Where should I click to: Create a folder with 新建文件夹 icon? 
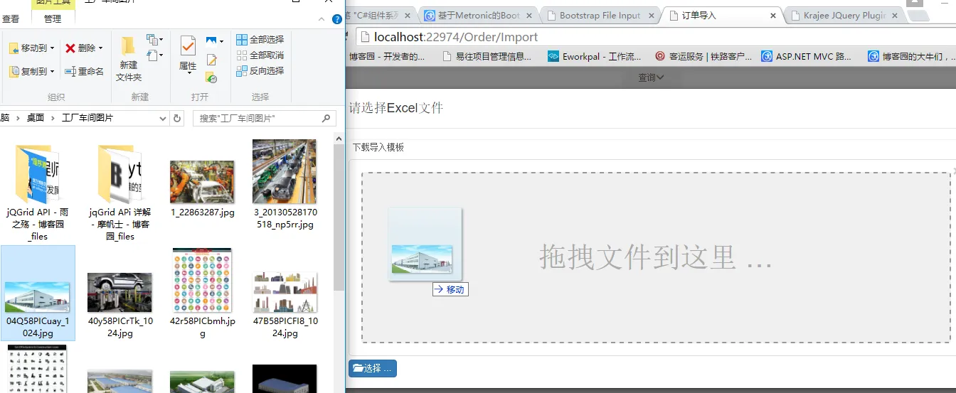(x=129, y=47)
